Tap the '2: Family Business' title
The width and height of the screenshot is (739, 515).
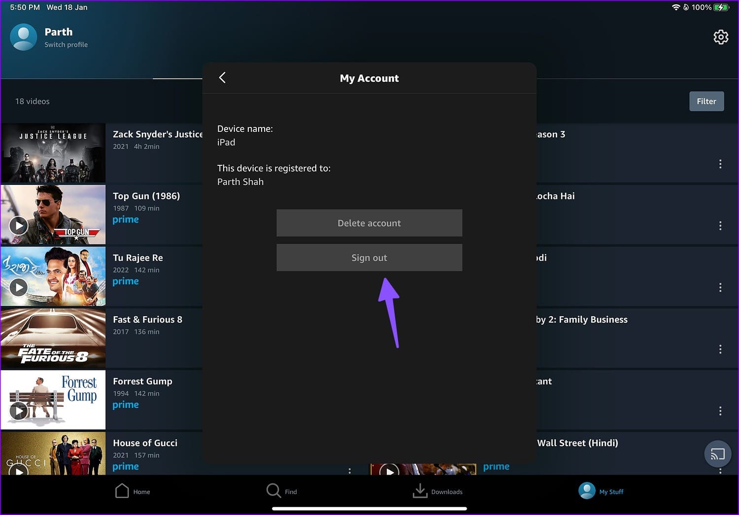tap(588, 319)
